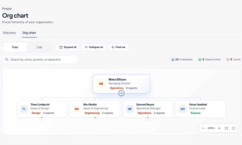
Task: Click the Samuel Reyes name
Action: 145,105
